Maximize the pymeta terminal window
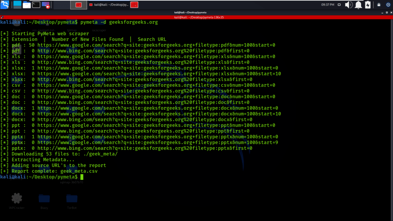The width and height of the screenshot is (393, 221). pos(387,13)
